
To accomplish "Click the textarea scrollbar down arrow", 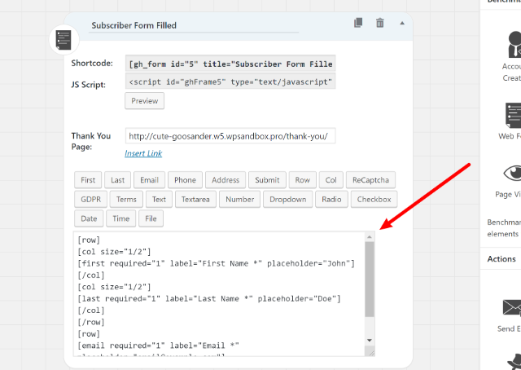I will 370,340.
